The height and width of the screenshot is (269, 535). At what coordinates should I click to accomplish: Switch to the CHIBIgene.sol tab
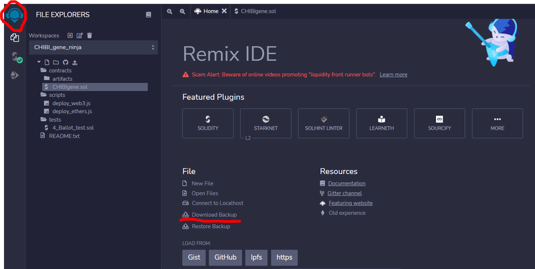point(255,11)
